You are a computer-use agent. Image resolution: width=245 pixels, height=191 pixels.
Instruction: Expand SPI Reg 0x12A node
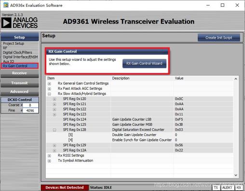(54, 150)
